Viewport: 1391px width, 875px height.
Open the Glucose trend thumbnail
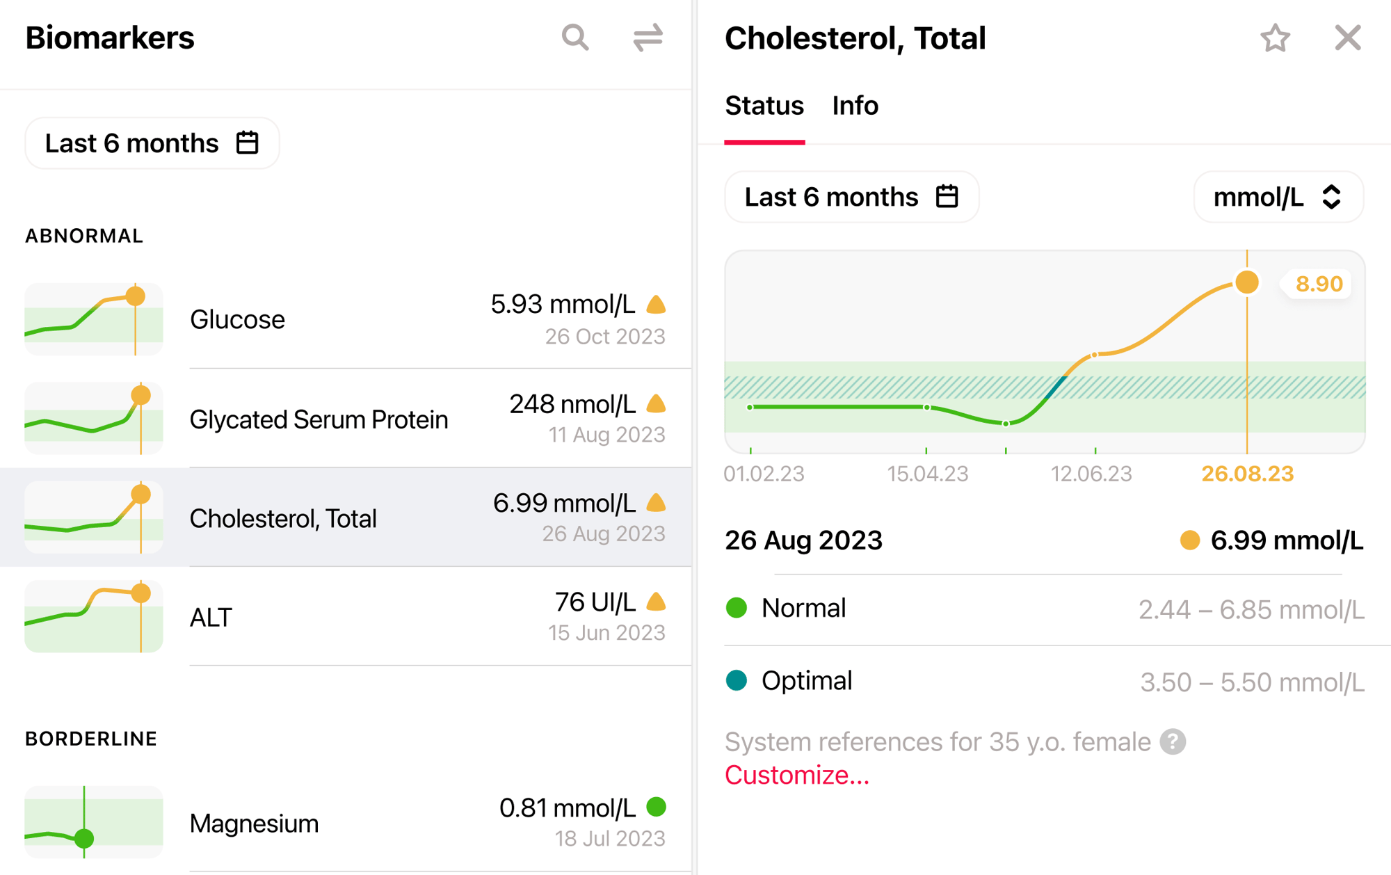[x=94, y=319]
